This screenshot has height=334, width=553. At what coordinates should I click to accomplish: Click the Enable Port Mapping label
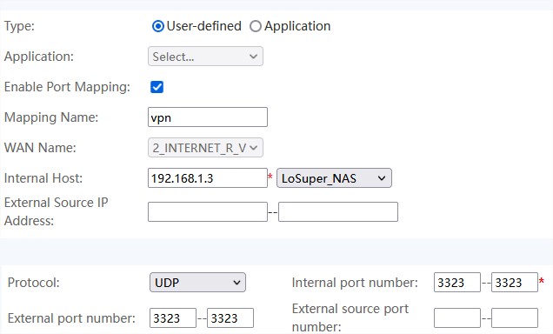pos(67,87)
